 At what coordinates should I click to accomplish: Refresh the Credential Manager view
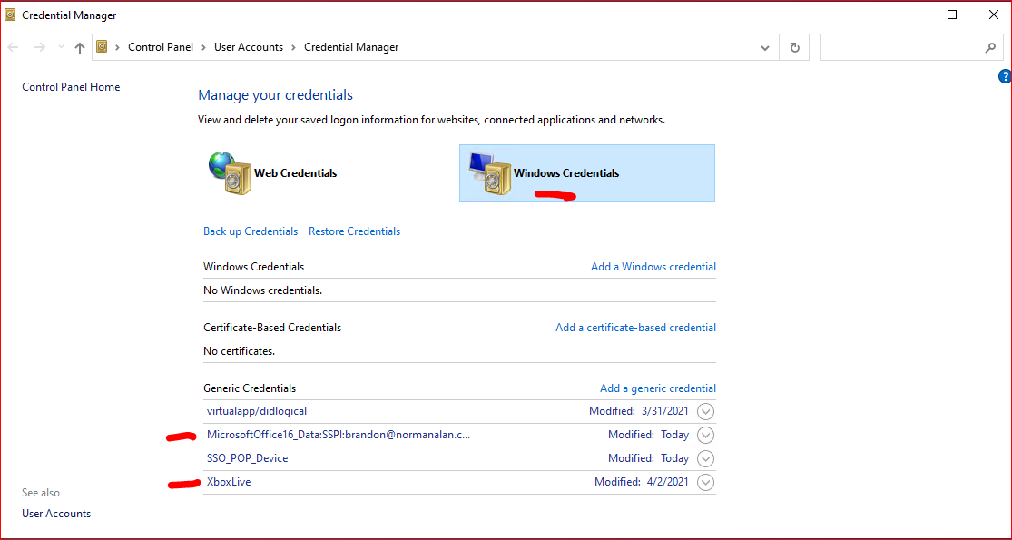795,48
